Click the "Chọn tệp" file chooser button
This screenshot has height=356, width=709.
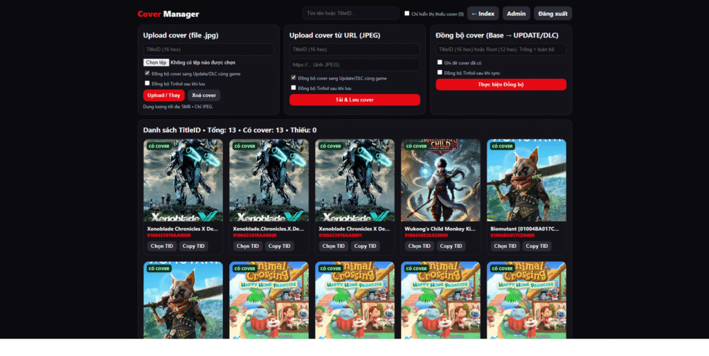pos(156,62)
